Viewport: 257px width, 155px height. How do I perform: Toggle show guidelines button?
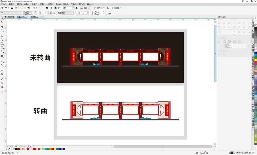point(89,8)
